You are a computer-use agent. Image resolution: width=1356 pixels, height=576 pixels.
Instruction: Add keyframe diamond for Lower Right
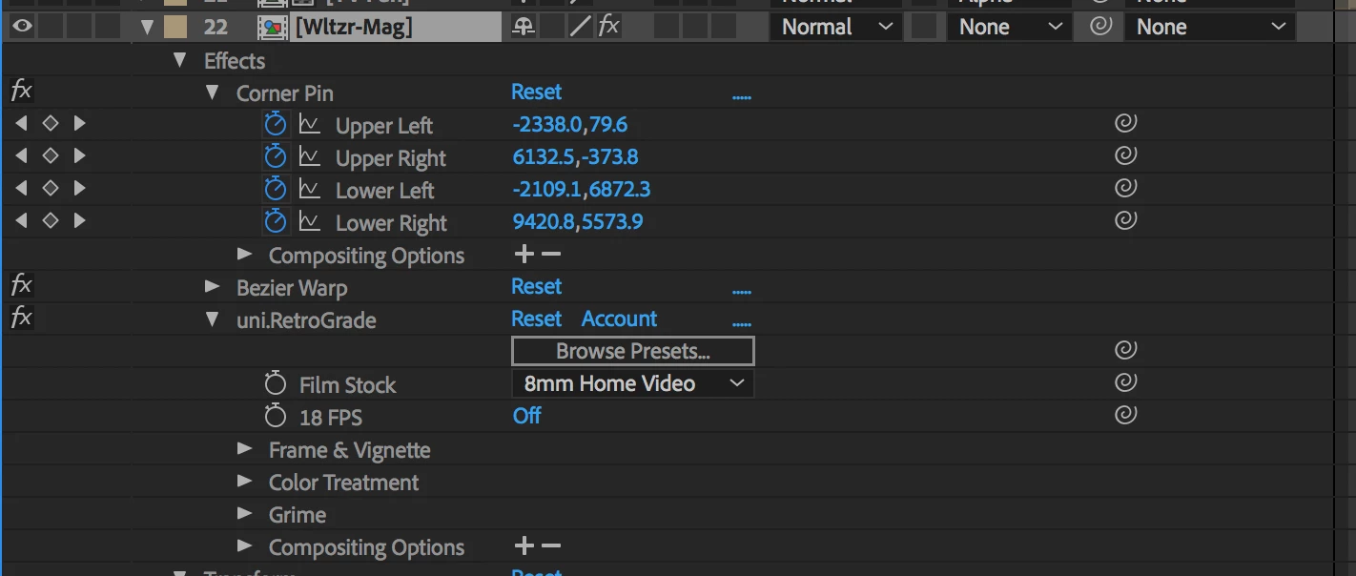click(x=51, y=220)
